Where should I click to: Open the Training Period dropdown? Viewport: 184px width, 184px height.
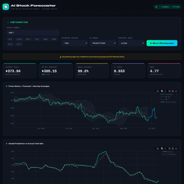[x=75, y=43]
